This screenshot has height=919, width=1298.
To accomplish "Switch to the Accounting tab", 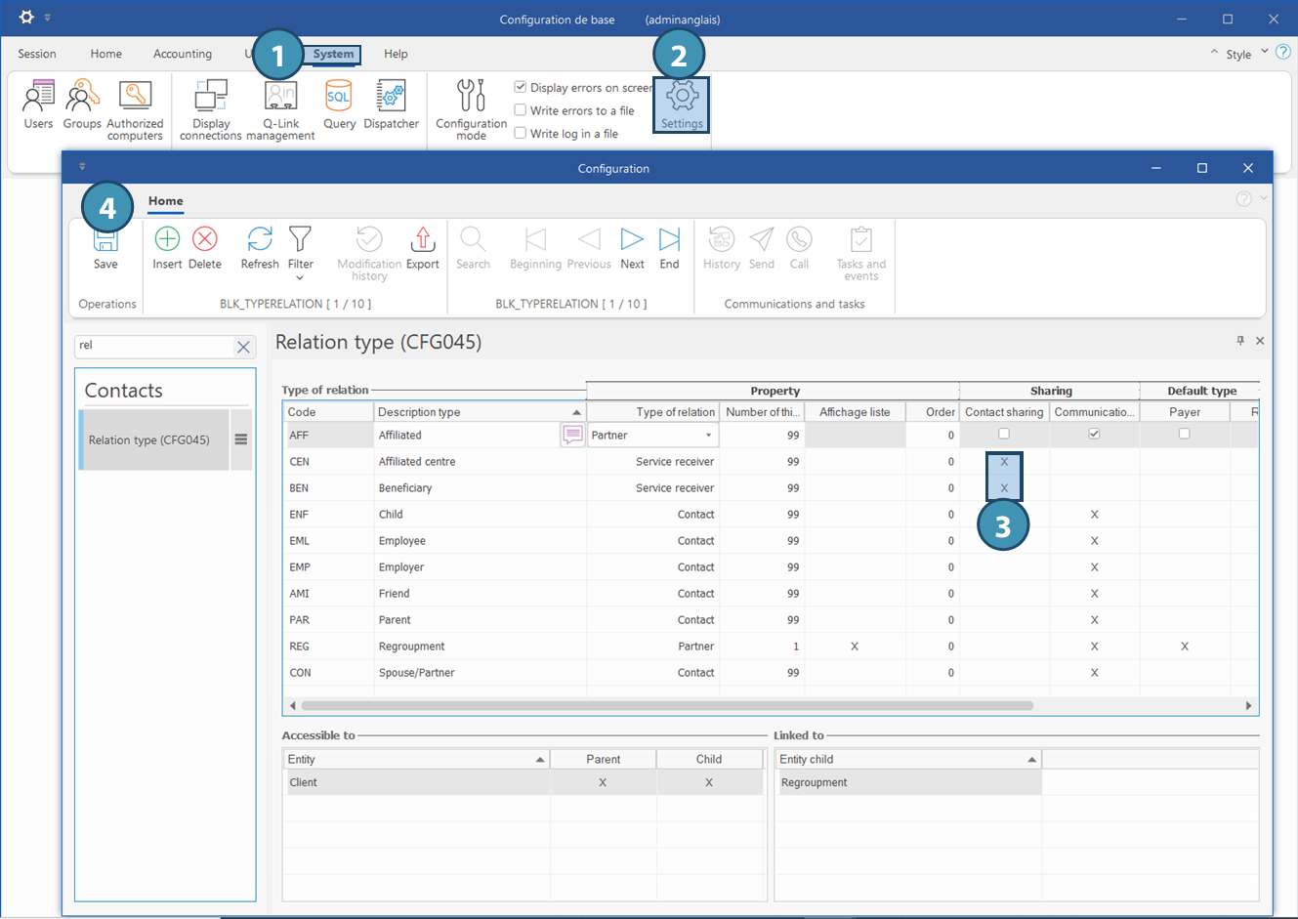I will tap(182, 54).
